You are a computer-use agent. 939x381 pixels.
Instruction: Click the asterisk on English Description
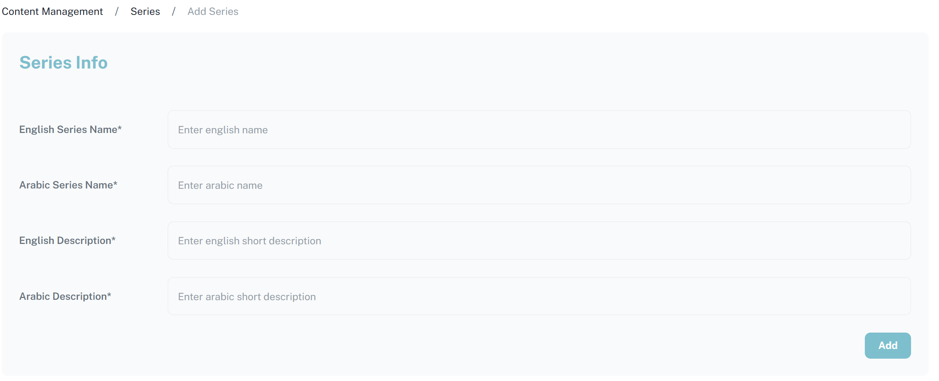(x=114, y=239)
